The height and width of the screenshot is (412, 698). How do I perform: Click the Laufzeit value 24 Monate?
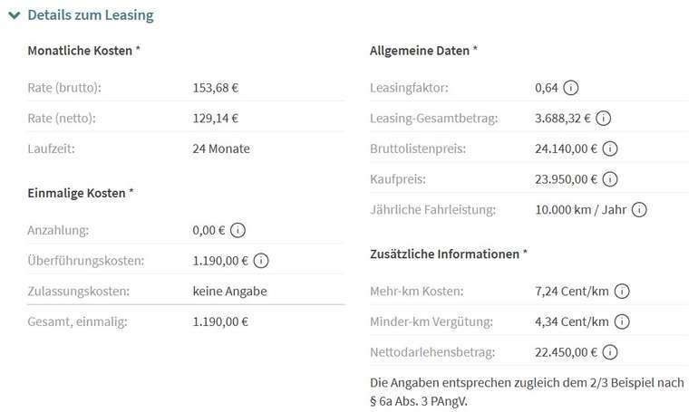tap(221, 149)
